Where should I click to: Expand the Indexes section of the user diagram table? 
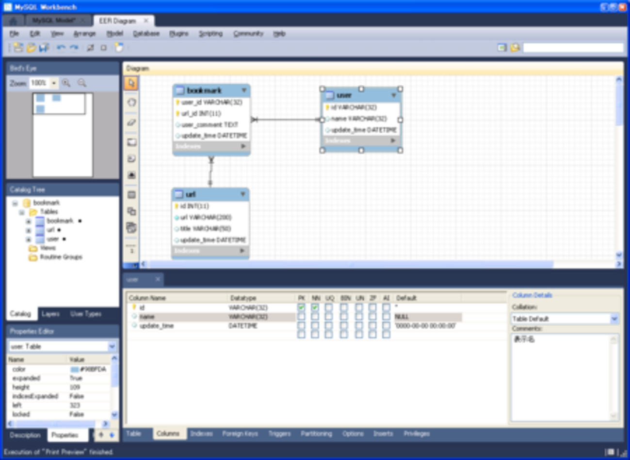tap(393, 140)
